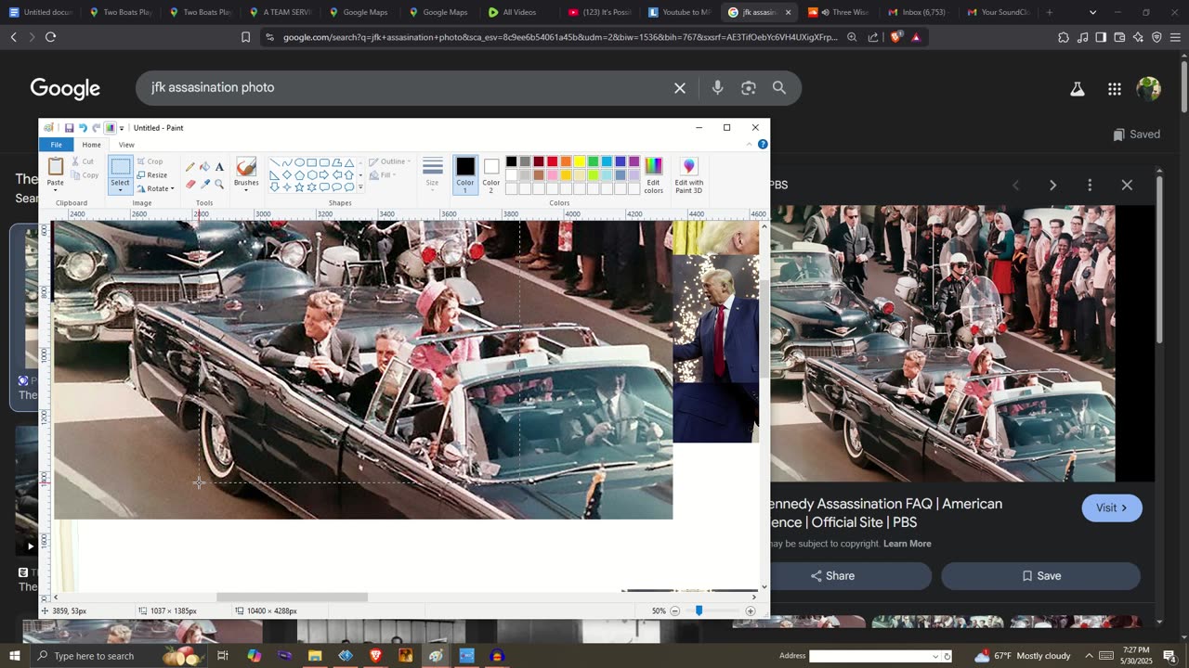Activate the Color picker eyedropper tool
This screenshot has height=668, width=1189.
tap(204, 184)
